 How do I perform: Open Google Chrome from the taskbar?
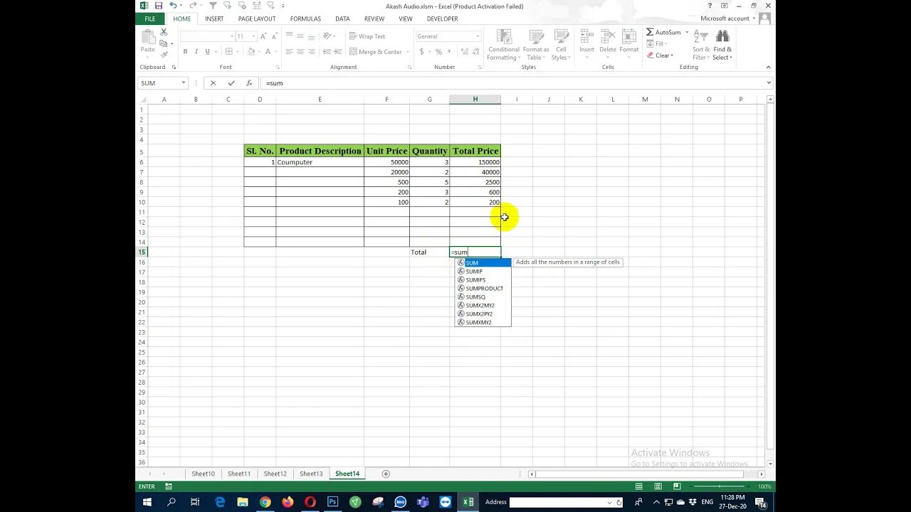pos(265,502)
